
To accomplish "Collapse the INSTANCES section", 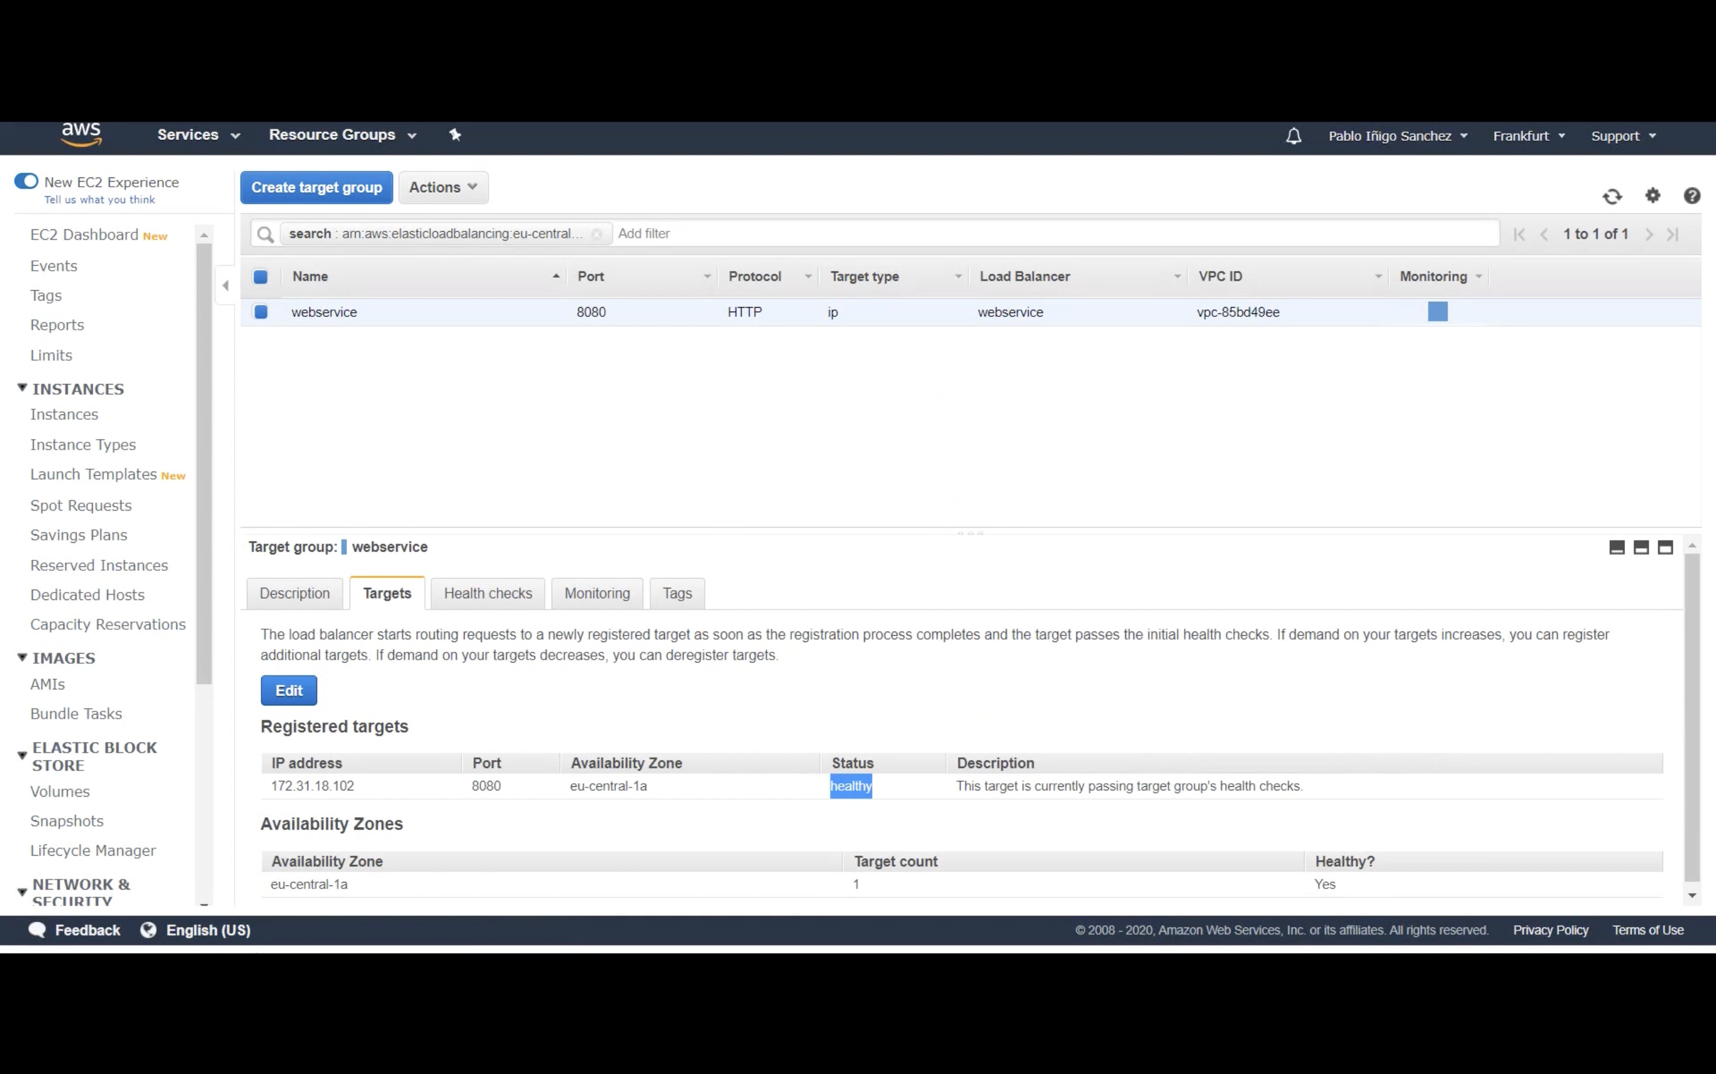I will pos(22,388).
